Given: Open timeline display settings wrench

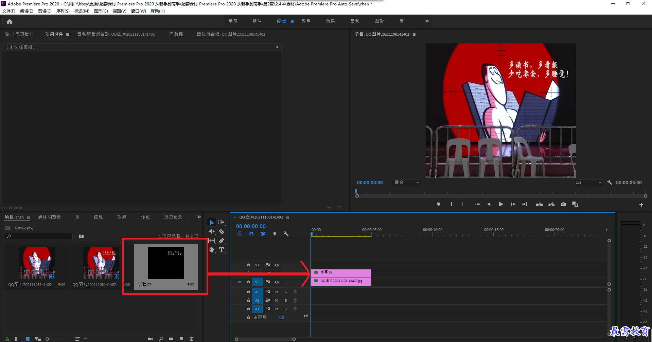Looking at the screenshot, I should [x=286, y=234].
